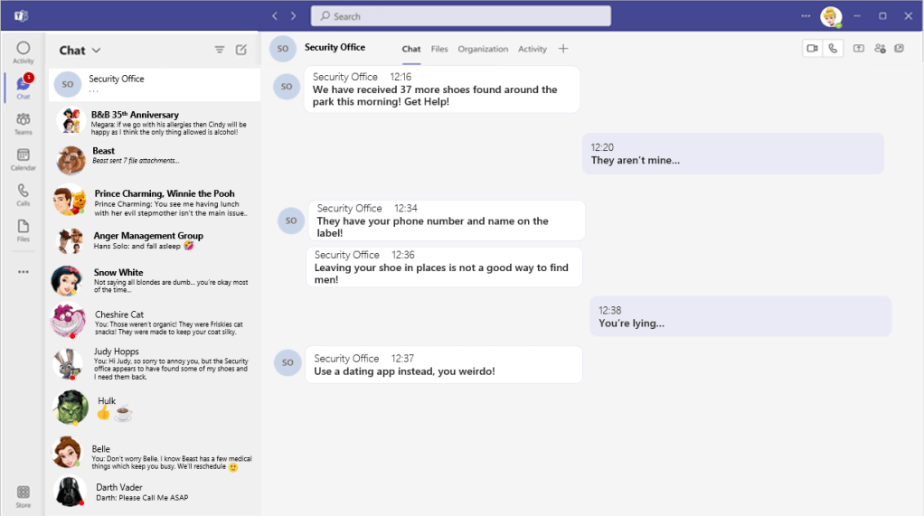Start an audio call with Security Office
The width and height of the screenshot is (924, 516).
click(x=833, y=48)
